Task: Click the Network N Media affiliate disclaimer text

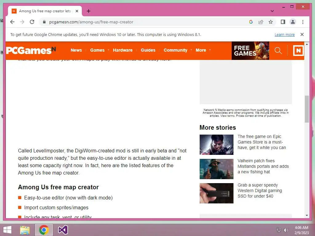Action: [x=245, y=113]
